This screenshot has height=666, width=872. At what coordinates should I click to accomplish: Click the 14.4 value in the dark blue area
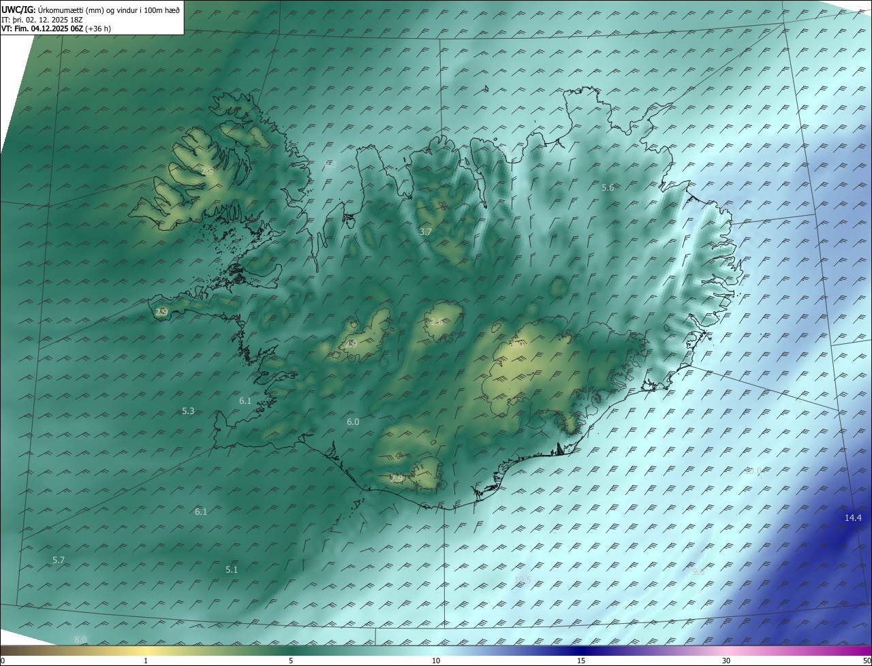853,518
